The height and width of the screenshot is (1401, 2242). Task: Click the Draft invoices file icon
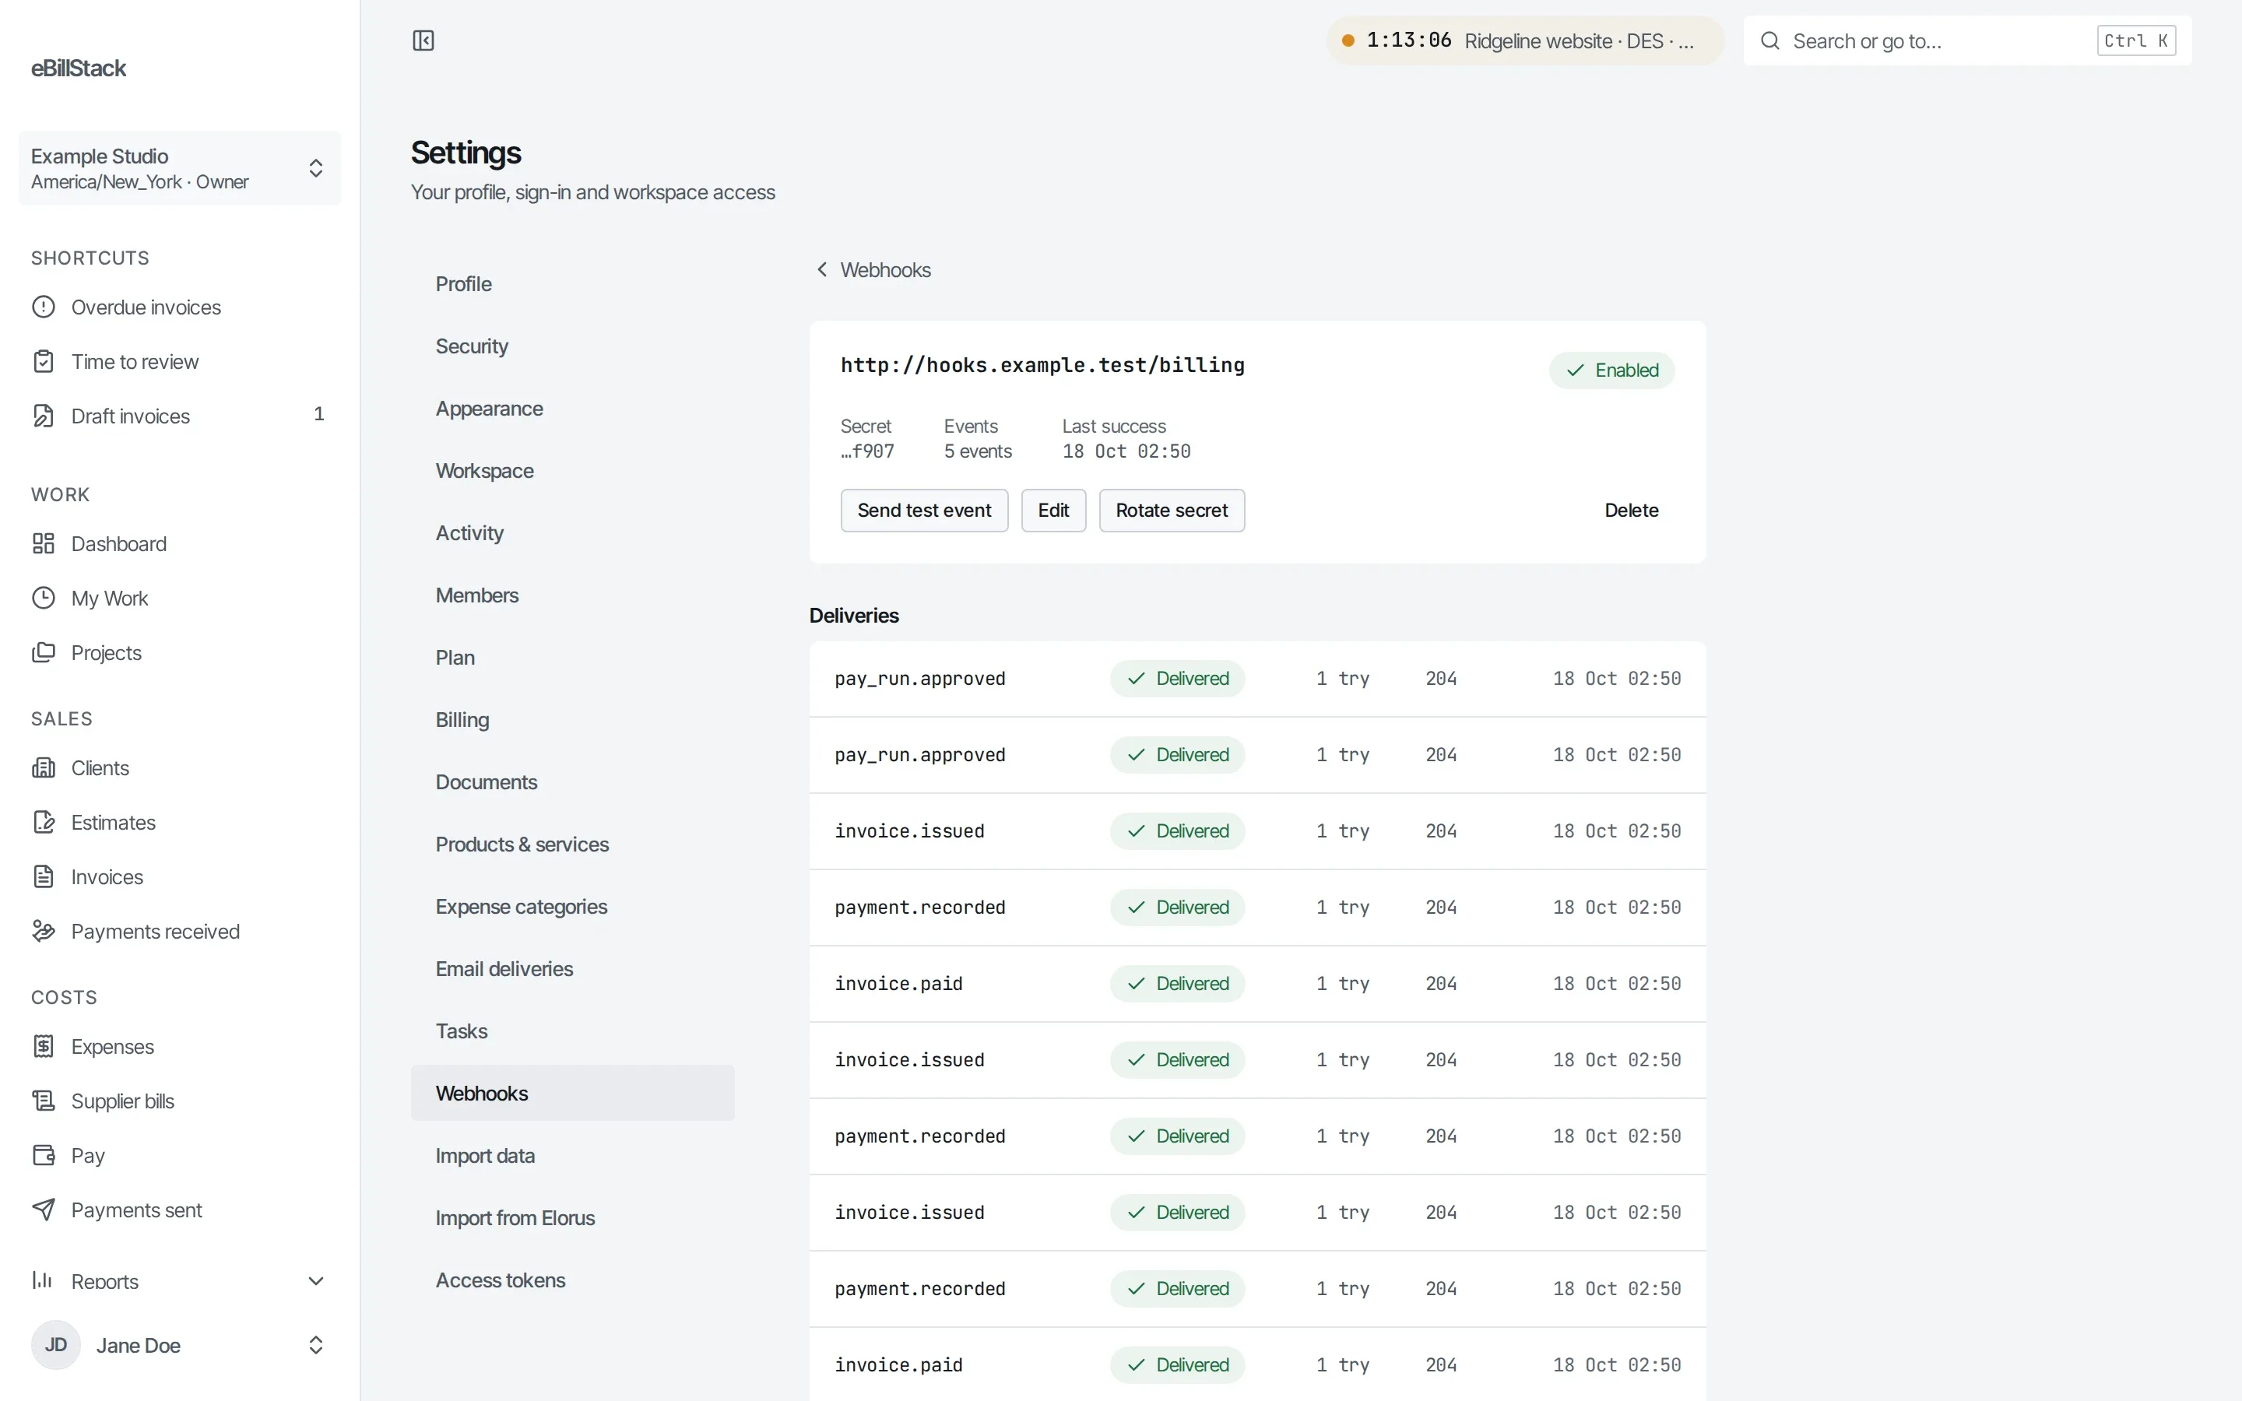[44, 416]
